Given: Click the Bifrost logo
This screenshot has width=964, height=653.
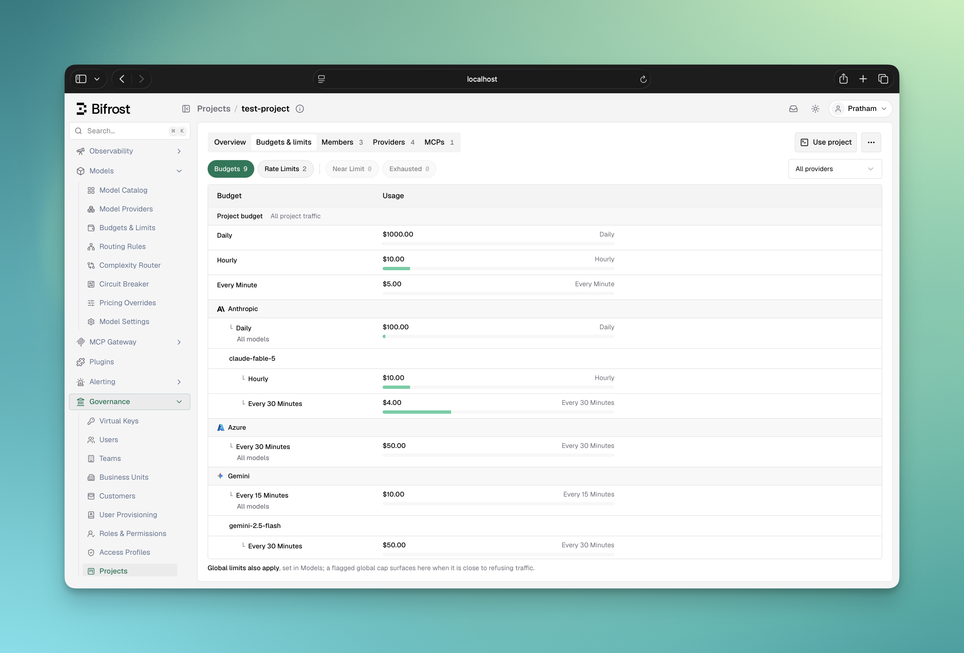Looking at the screenshot, I should tap(103, 109).
